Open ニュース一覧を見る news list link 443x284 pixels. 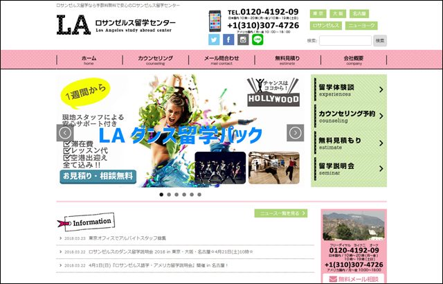coord(280,213)
